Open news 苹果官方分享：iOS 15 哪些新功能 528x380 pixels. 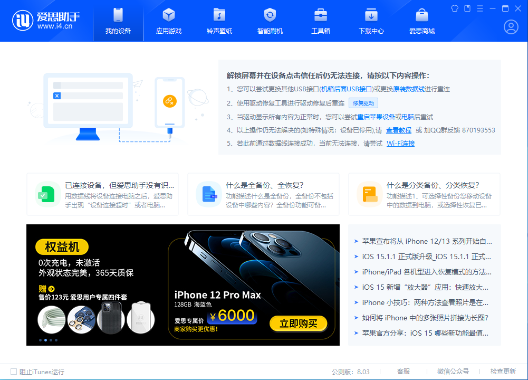pyautogui.click(x=425, y=333)
